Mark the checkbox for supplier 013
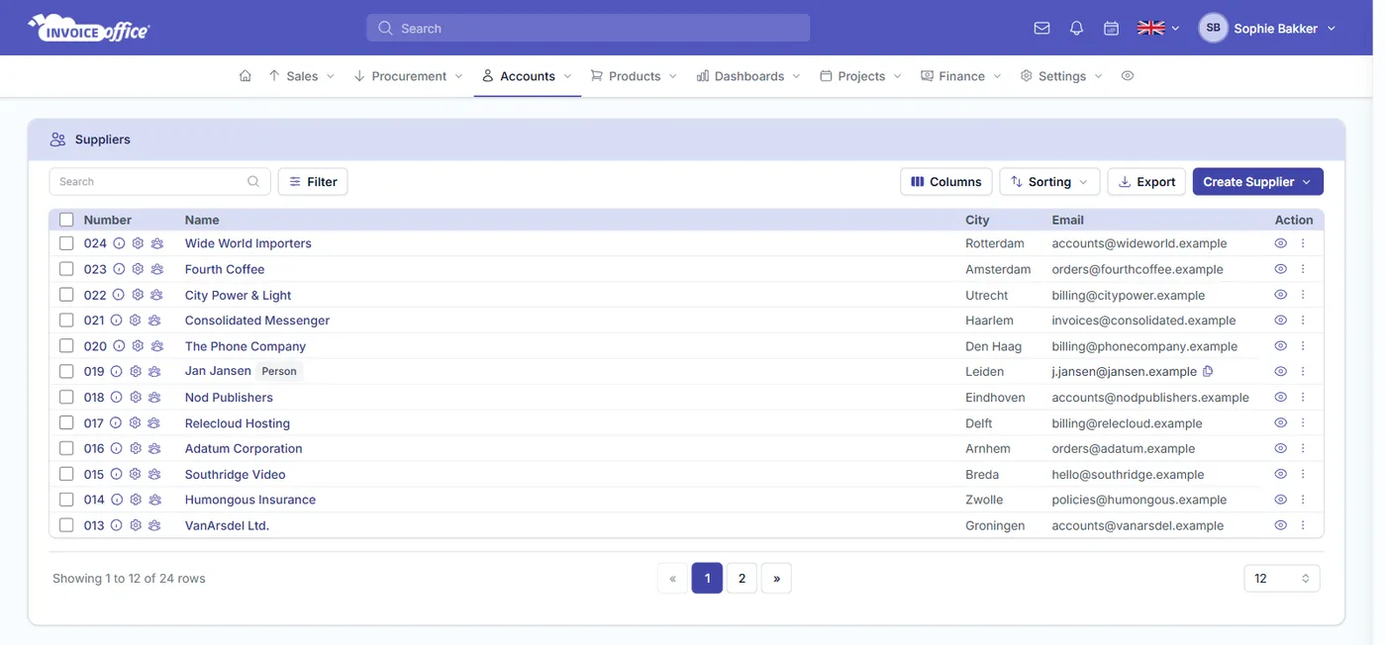The width and height of the screenshot is (1386, 645). [x=66, y=525]
